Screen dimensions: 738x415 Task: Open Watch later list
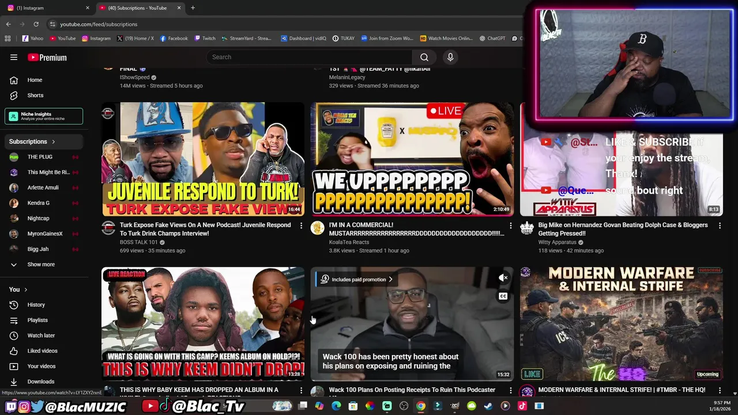point(44,335)
